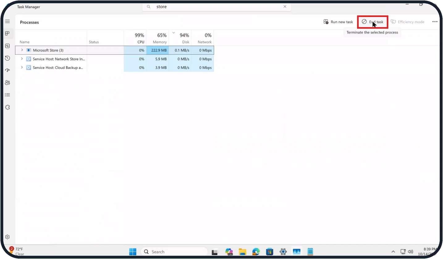
Task: Click the 5.9 MB memory cell
Action: tap(158, 59)
